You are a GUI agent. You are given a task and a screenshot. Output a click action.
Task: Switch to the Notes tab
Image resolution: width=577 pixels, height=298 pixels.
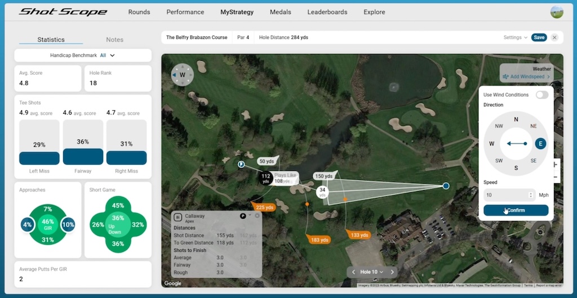tap(115, 39)
